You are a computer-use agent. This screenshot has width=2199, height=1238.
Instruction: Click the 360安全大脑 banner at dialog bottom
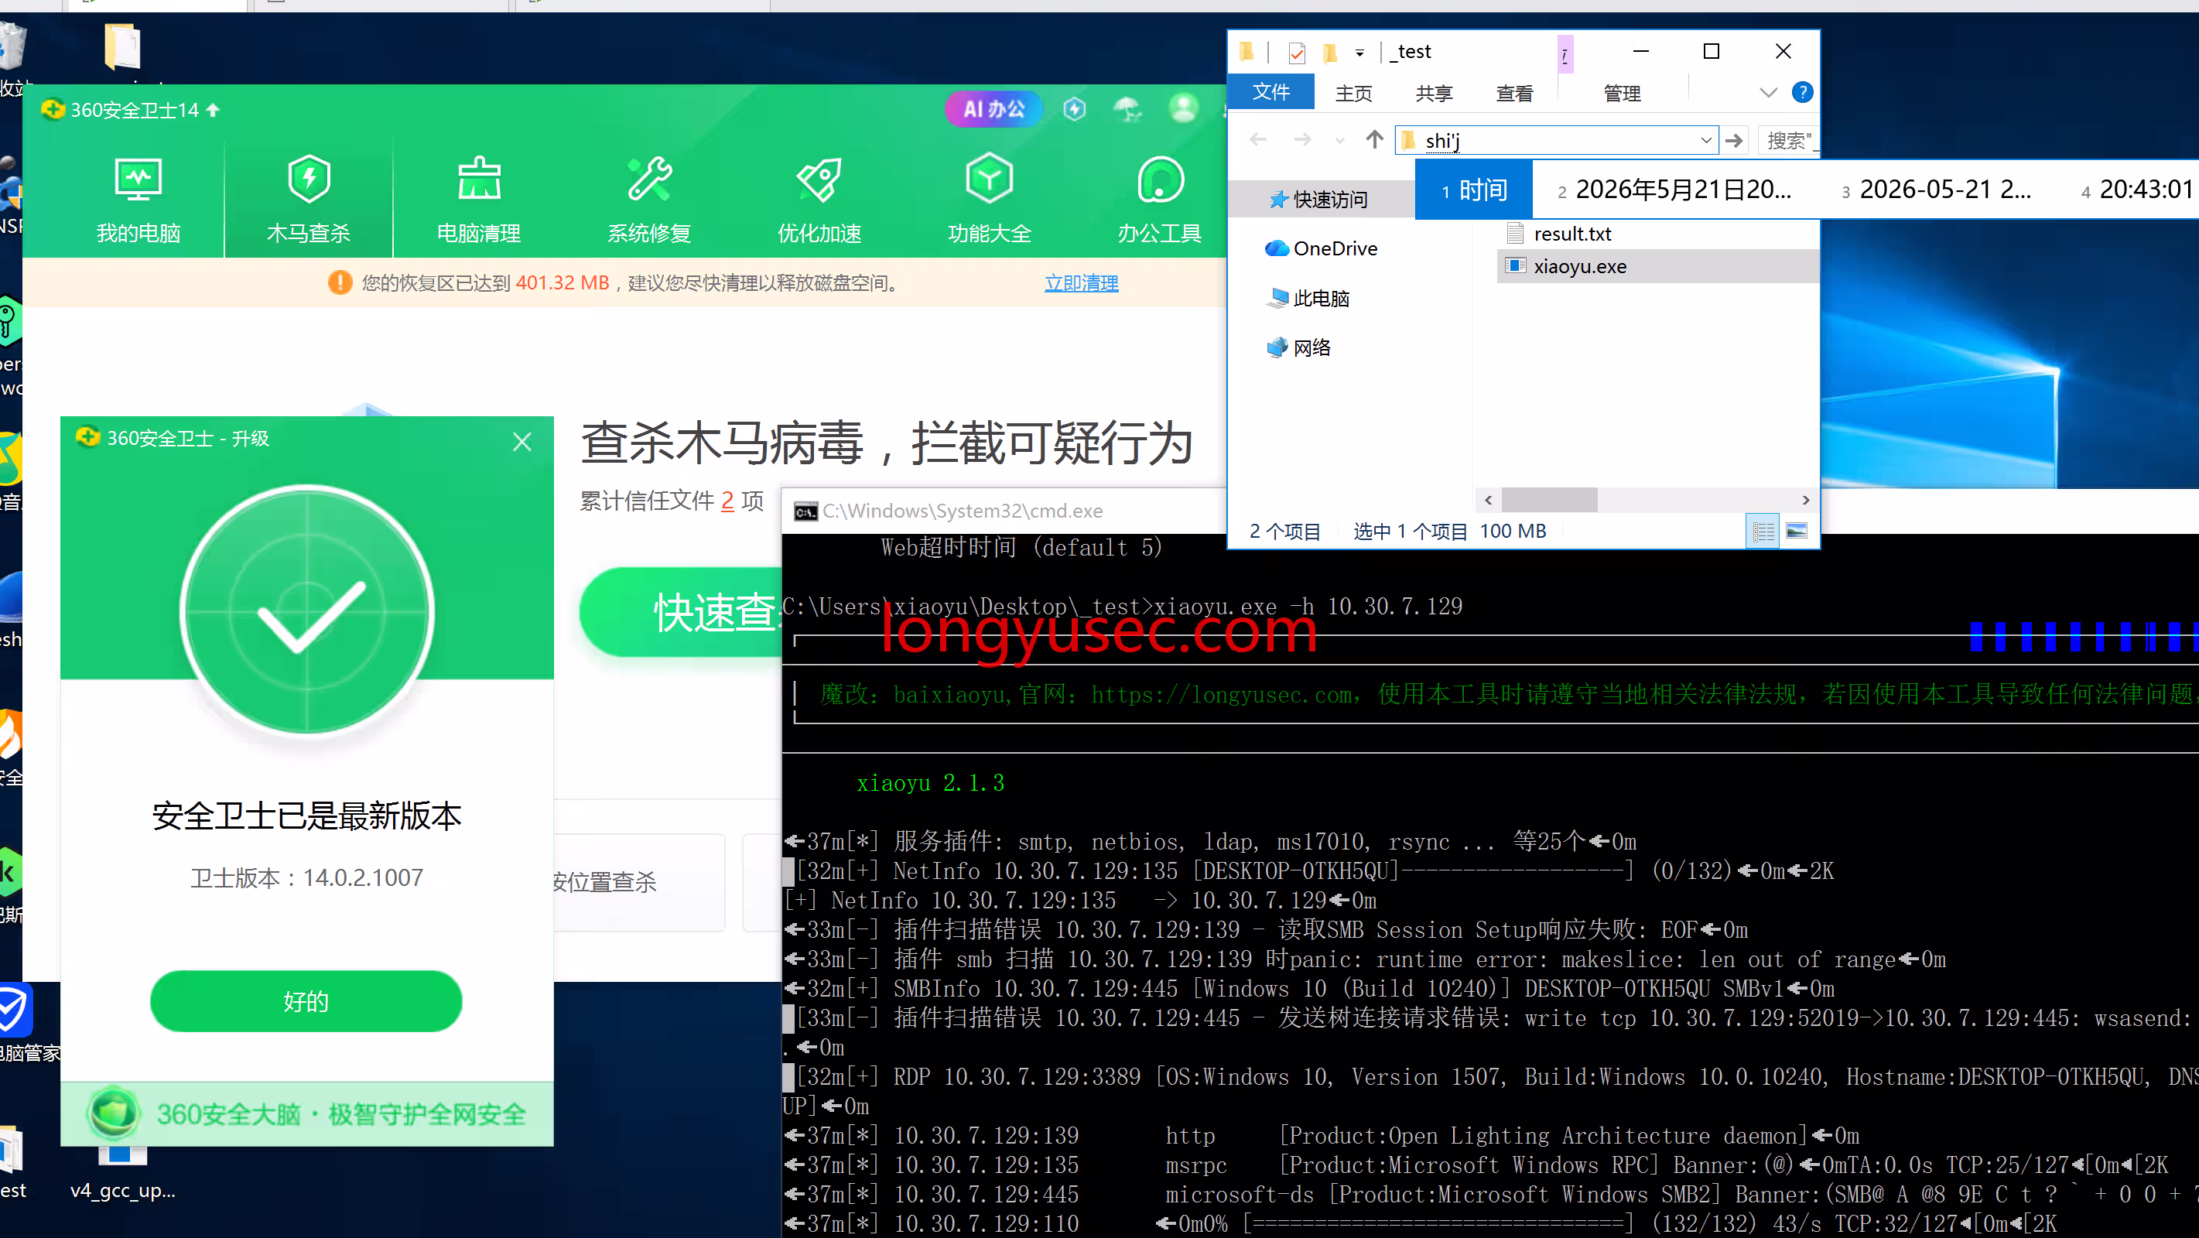pos(306,1113)
